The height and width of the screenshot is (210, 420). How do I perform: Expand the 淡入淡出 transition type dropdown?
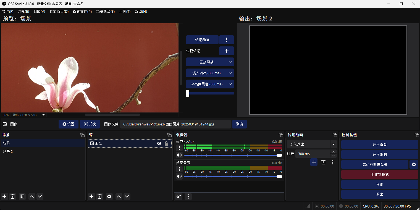pyautogui.click(x=334, y=144)
